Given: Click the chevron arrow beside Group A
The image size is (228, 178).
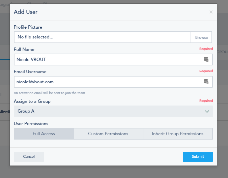Looking at the screenshot, I should pyautogui.click(x=207, y=112).
